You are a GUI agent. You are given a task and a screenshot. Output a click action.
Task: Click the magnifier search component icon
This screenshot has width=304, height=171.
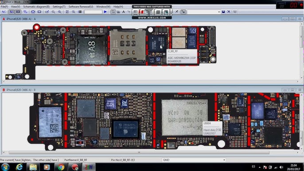point(74,12)
